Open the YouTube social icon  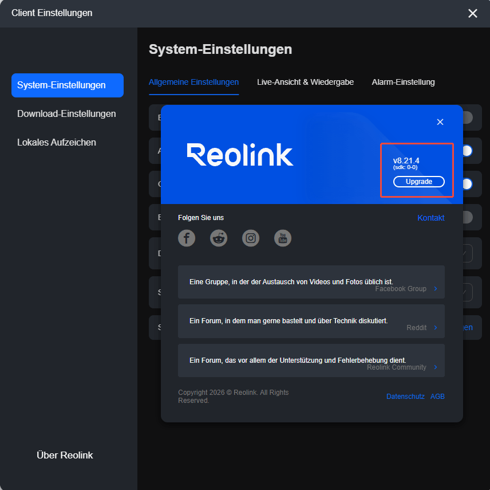coord(283,238)
